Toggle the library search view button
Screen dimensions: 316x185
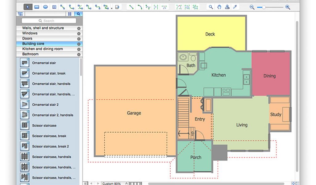[x=79, y=14]
